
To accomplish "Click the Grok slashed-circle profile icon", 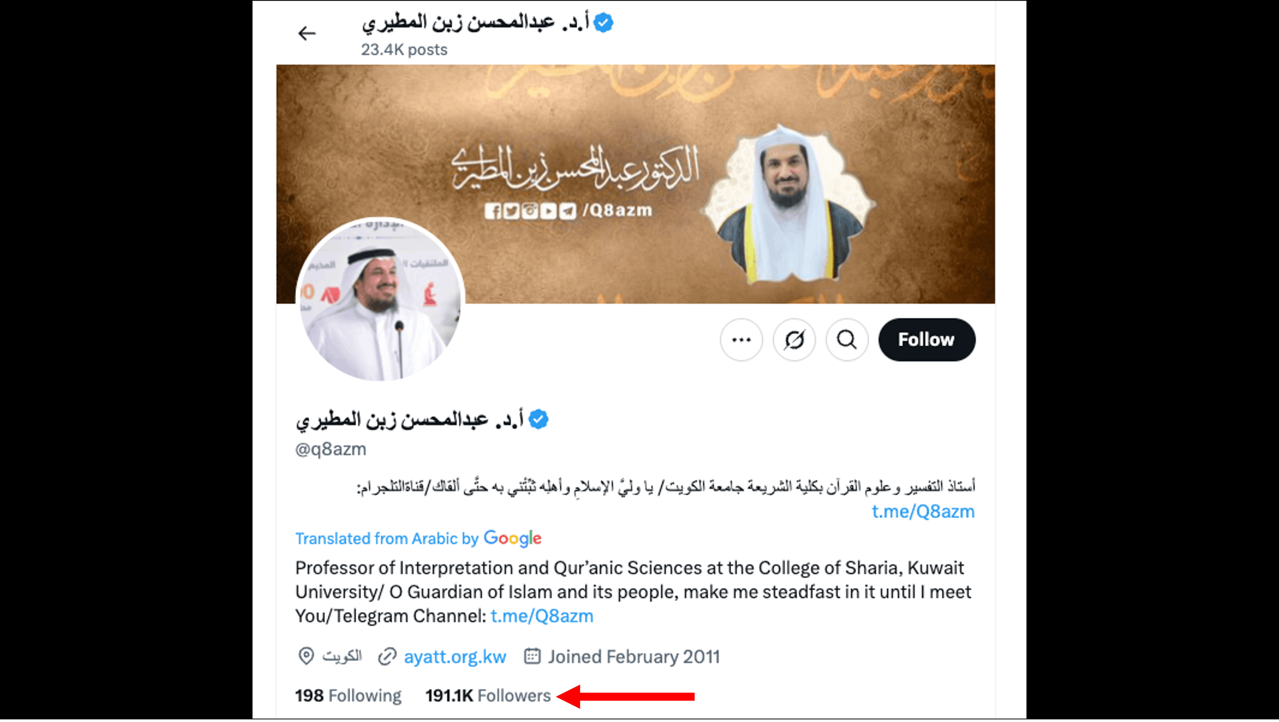I will coord(794,340).
